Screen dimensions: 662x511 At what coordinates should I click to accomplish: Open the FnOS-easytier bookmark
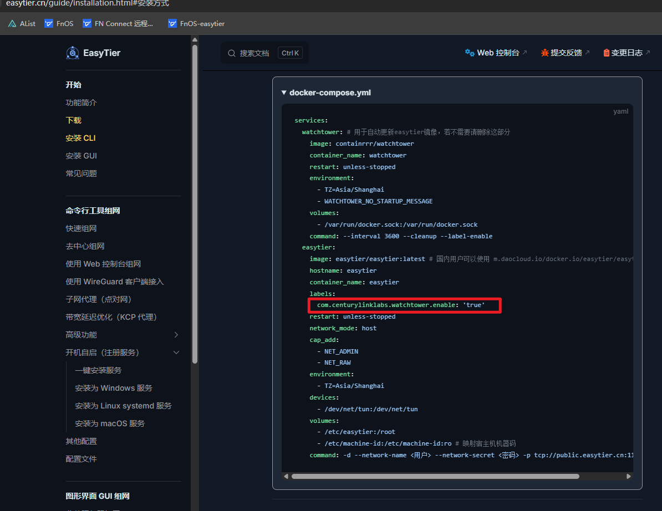(196, 24)
